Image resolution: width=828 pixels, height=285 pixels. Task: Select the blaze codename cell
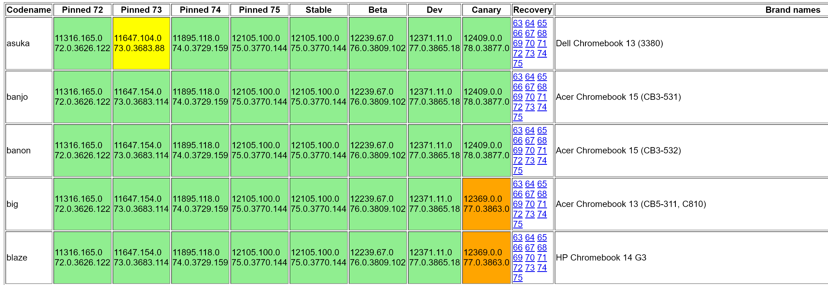pos(29,258)
